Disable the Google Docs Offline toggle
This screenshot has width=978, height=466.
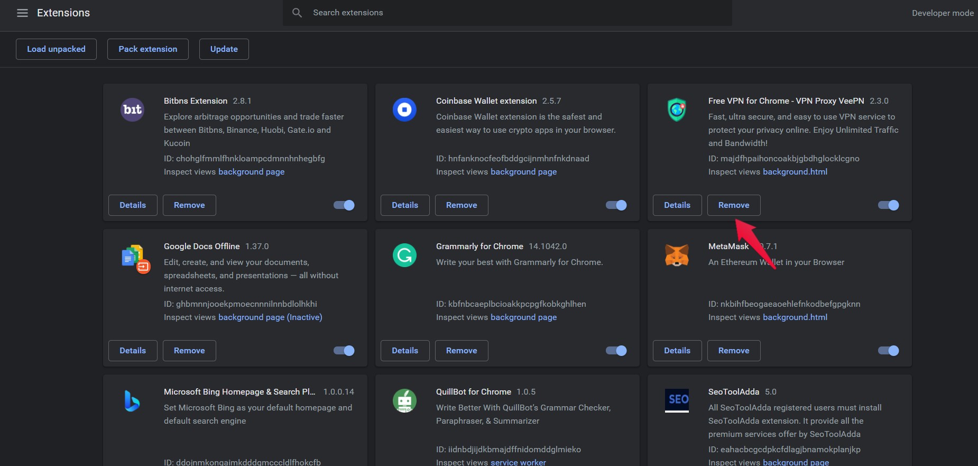[344, 351]
